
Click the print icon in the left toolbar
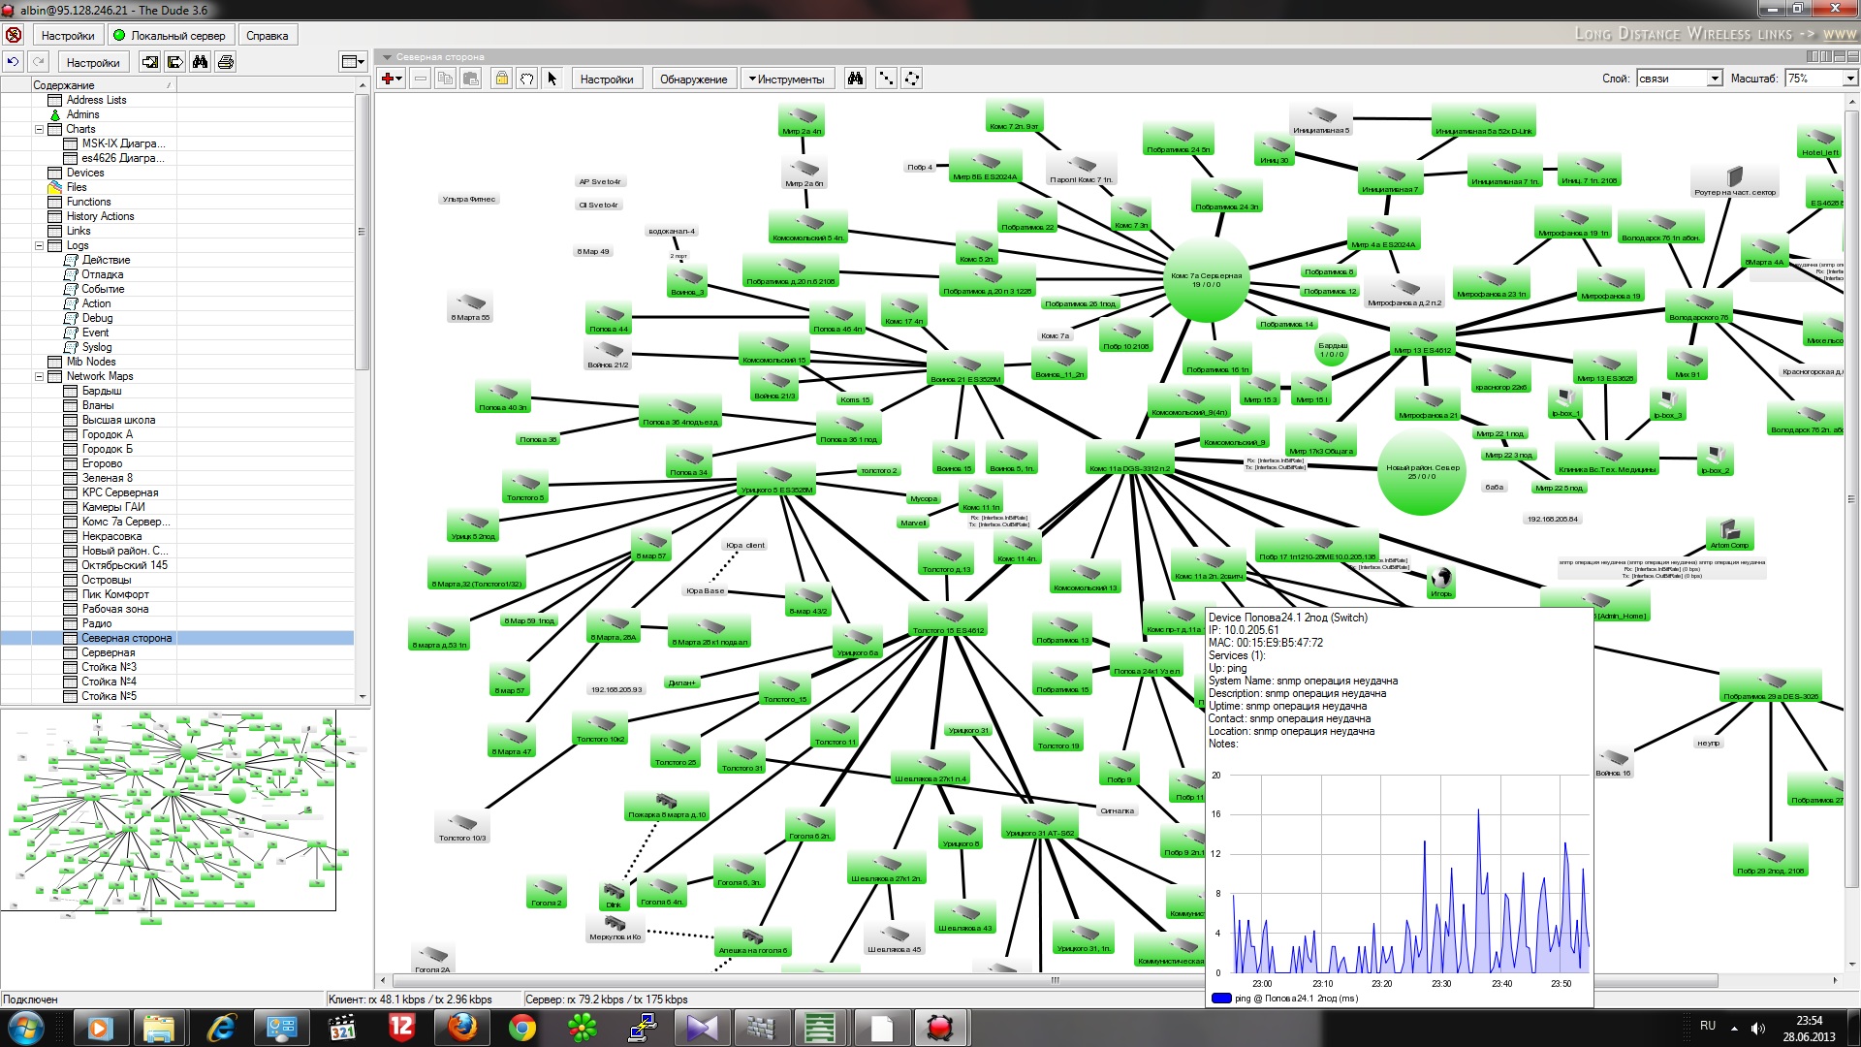point(226,62)
